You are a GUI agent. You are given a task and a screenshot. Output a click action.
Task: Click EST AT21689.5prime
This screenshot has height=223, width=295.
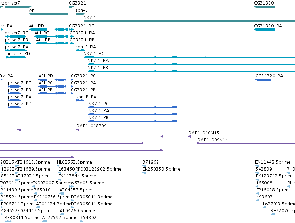coord(32,169)
